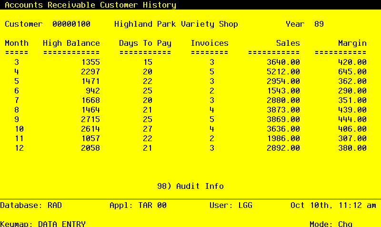Click the Customer number field 00000100
Image resolution: width=381 pixels, height=227 pixels.
[71, 24]
